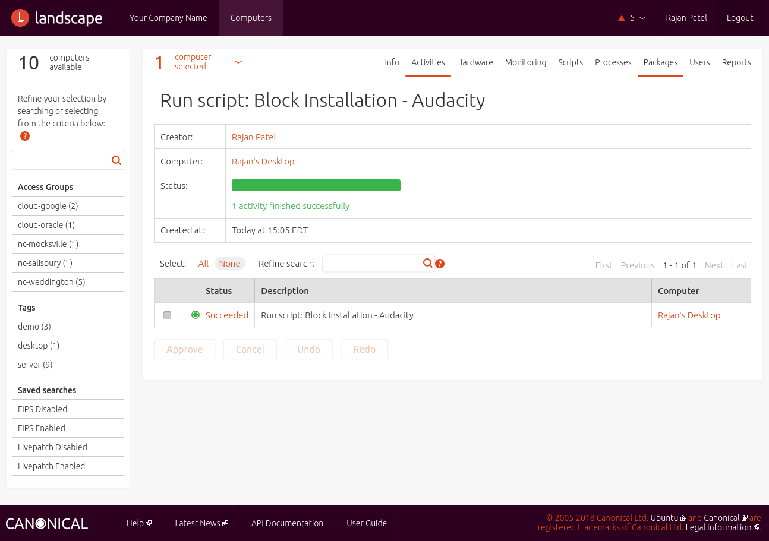The image size is (769, 541).
Task: Open Rajan's Desktop link in Computer row
Action: tap(263, 161)
